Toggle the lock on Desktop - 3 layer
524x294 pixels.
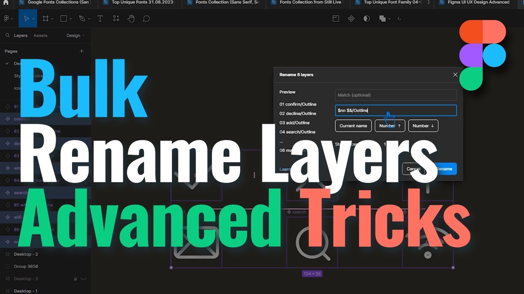click(x=75, y=279)
